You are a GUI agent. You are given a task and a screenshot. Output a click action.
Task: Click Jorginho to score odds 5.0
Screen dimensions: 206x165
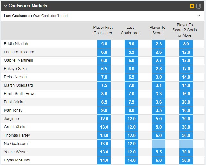click(x=159, y=119)
